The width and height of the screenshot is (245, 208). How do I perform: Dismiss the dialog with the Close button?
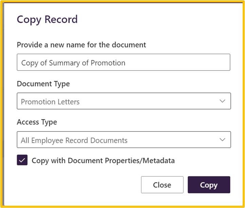162,185
